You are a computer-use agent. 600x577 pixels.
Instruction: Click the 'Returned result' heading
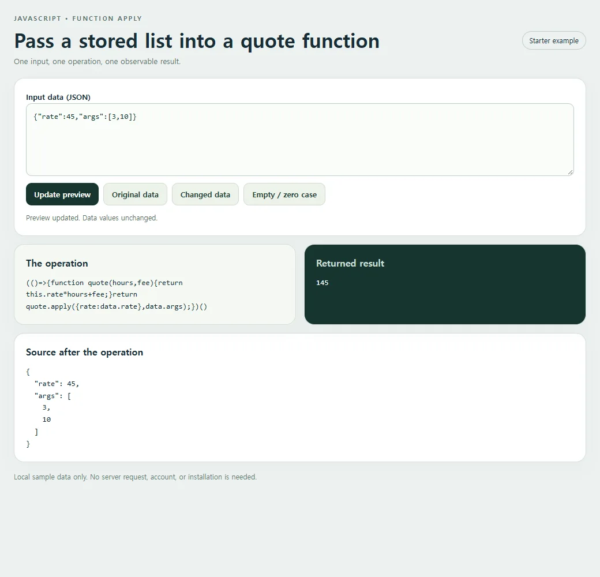tap(350, 263)
